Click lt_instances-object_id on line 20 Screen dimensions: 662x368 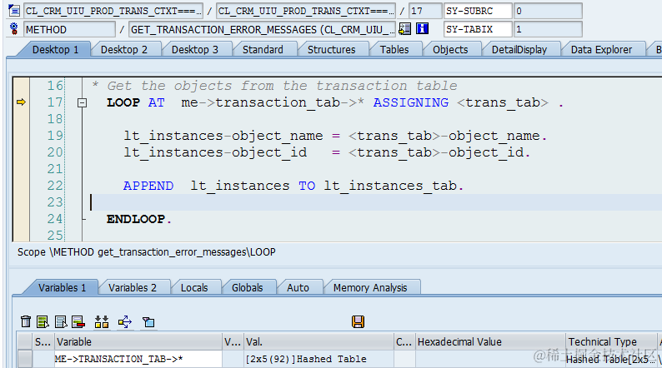pos(215,152)
